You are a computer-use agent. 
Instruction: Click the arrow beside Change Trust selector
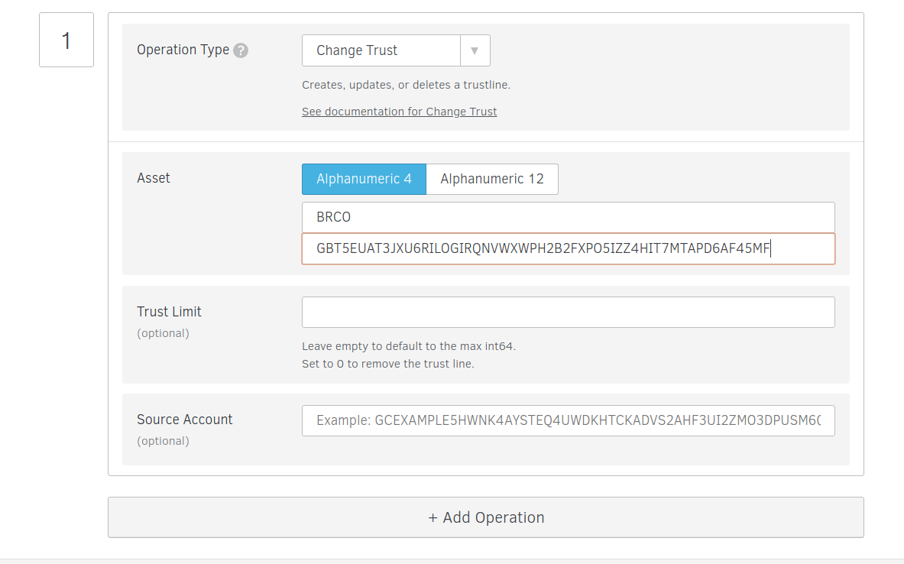tap(475, 50)
